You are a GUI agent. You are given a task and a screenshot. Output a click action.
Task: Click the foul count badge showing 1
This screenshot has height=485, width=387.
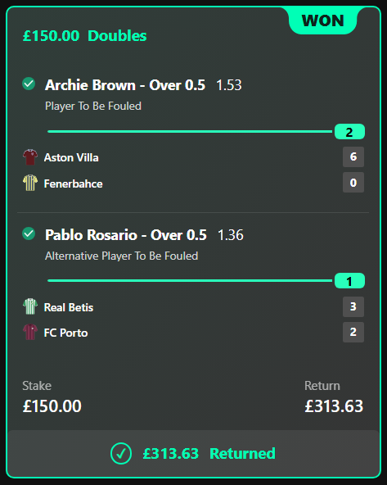(x=349, y=281)
